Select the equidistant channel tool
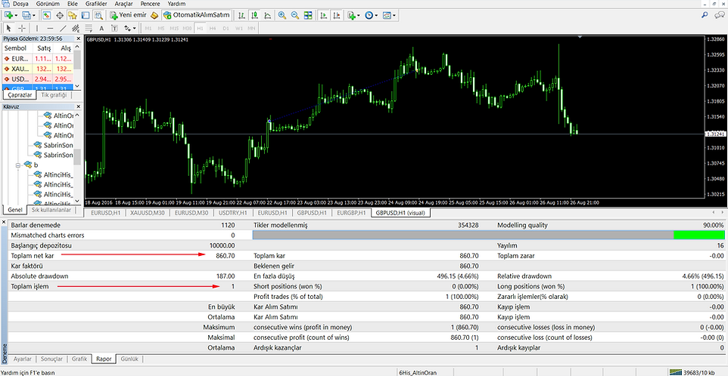Image resolution: width=728 pixels, height=376 pixels. coord(76,28)
